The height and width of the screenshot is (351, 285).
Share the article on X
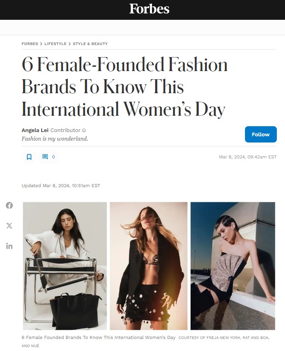click(x=9, y=226)
